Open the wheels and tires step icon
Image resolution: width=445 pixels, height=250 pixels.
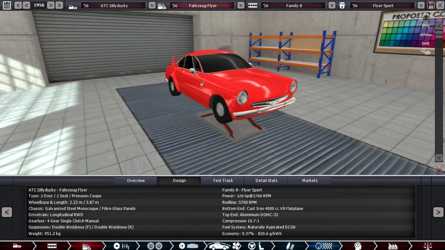point(155,246)
